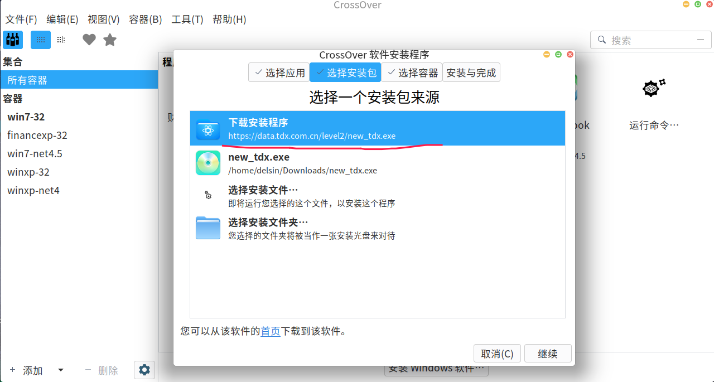The height and width of the screenshot is (382, 714).
Task: Switch to the compact list view
Action: pyautogui.click(x=60, y=39)
